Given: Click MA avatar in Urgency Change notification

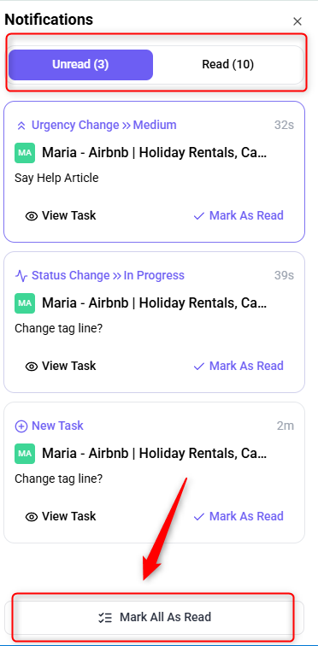Looking at the screenshot, I should (25, 153).
